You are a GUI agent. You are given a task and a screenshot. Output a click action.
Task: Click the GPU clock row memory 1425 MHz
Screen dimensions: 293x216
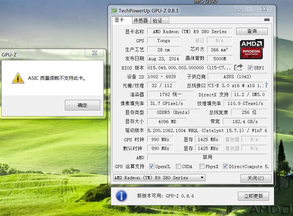[208, 139]
